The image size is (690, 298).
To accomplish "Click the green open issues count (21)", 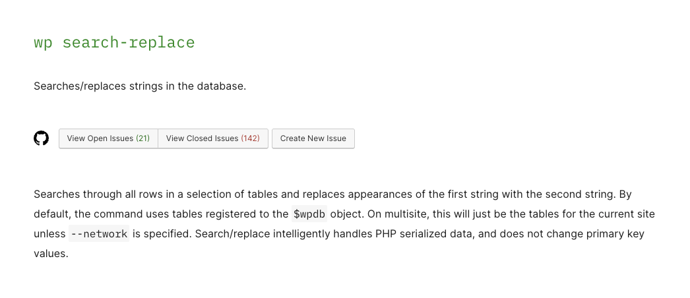I will (142, 138).
